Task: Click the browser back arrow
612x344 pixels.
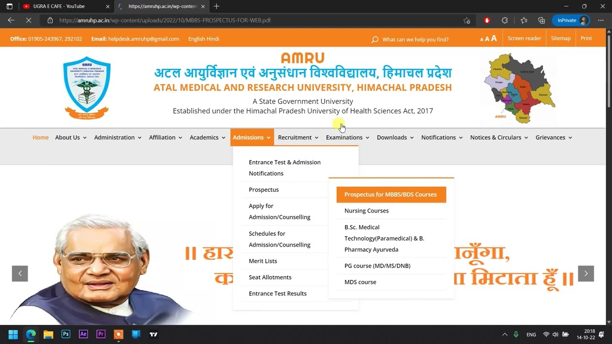Action: (11, 21)
